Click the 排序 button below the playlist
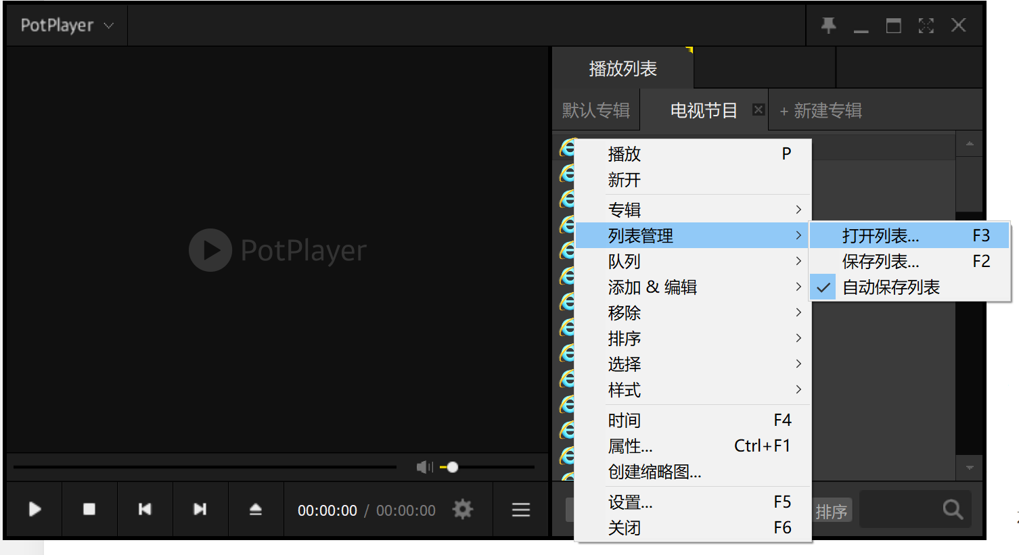This screenshot has height=555, width=1019. click(x=832, y=511)
